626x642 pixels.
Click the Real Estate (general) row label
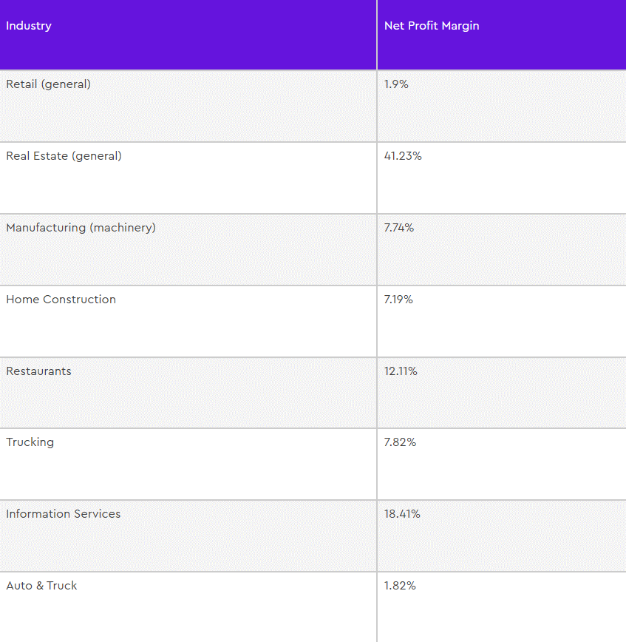pos(64,156)
